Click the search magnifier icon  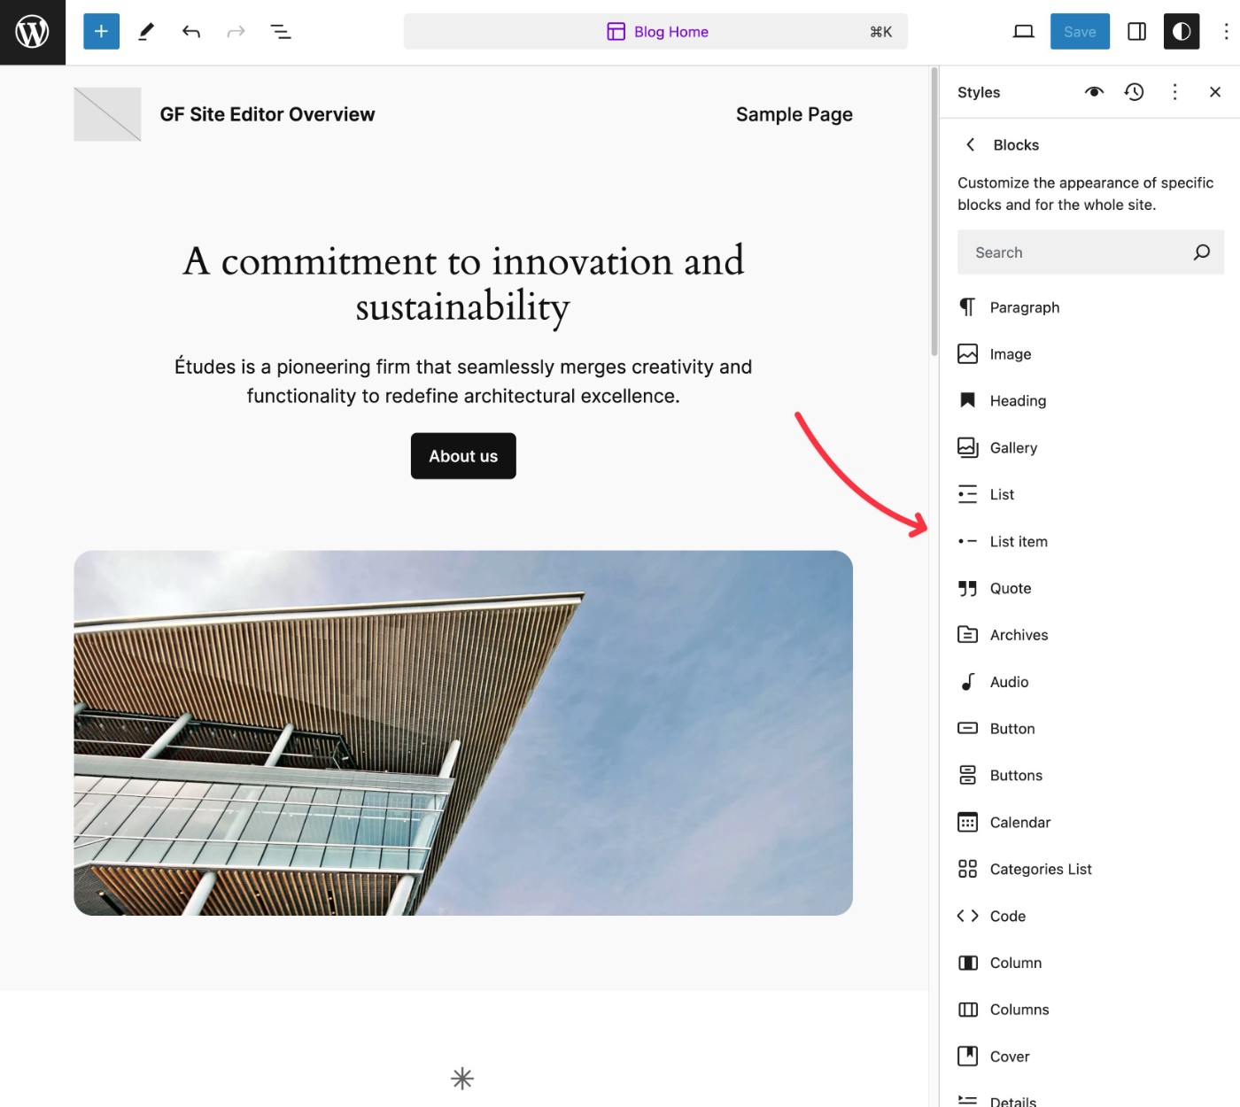coord(1202,252)
